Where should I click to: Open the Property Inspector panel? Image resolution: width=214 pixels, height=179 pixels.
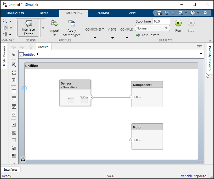[210, 59]
